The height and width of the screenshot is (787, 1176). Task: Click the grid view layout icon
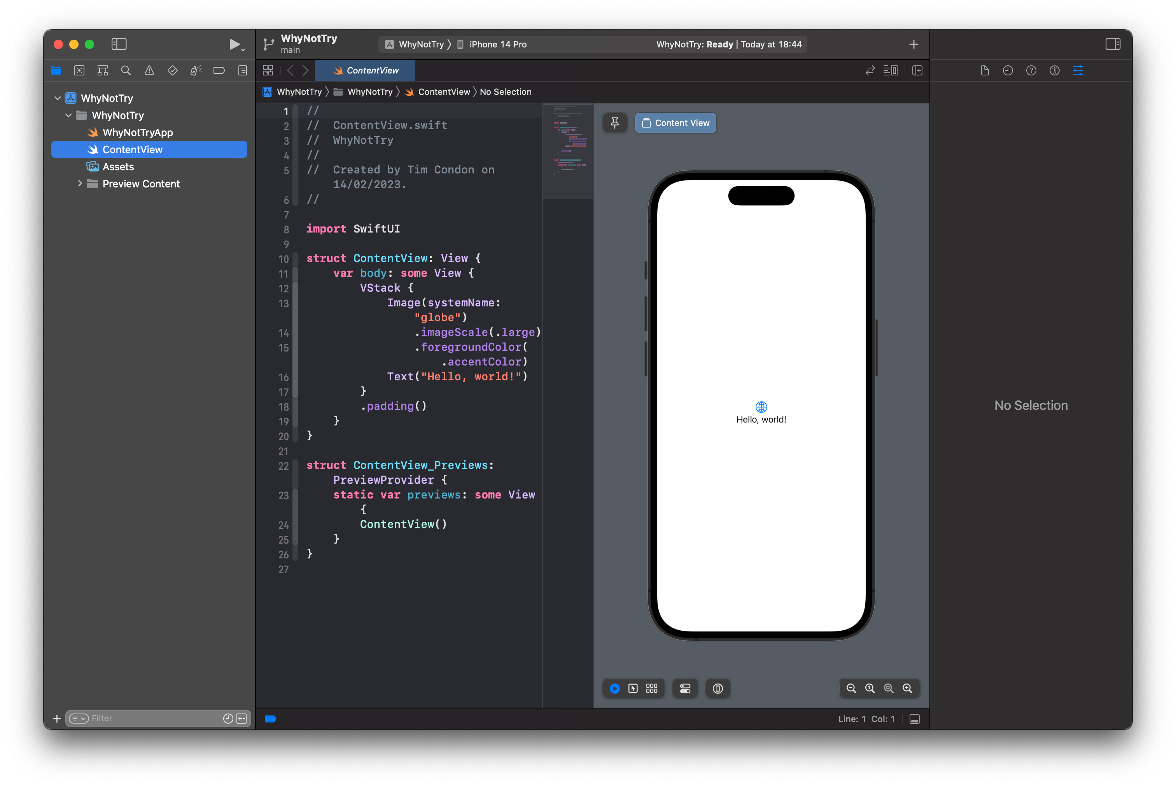pyautogui.click(x=652, y=688)
